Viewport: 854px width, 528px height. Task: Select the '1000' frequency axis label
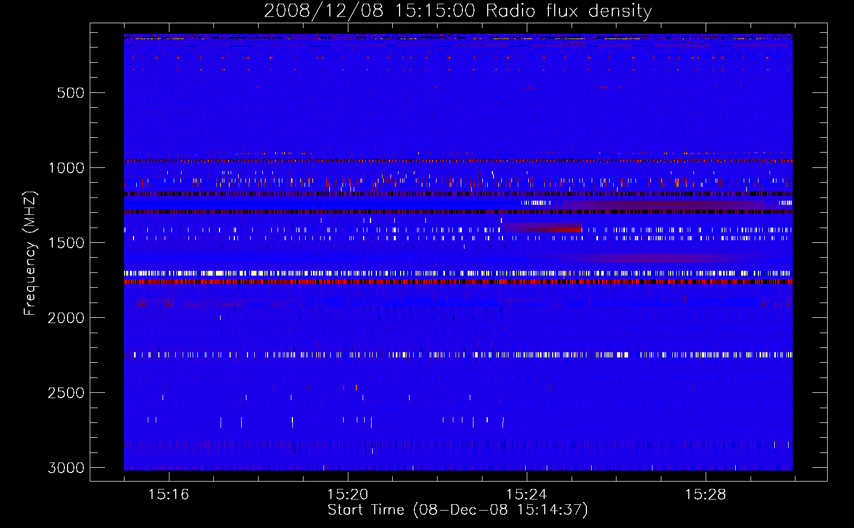click(x=66, y=168)
